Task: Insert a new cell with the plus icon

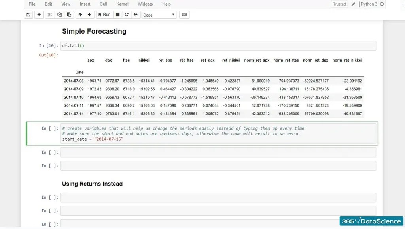Action: (x=38, y=14)
